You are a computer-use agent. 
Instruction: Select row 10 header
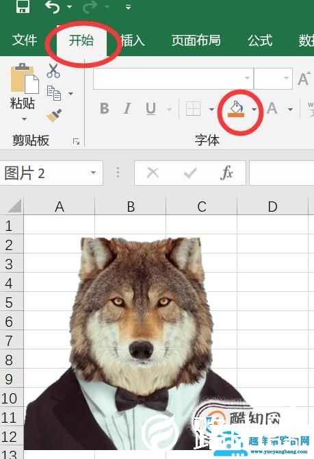12,397
